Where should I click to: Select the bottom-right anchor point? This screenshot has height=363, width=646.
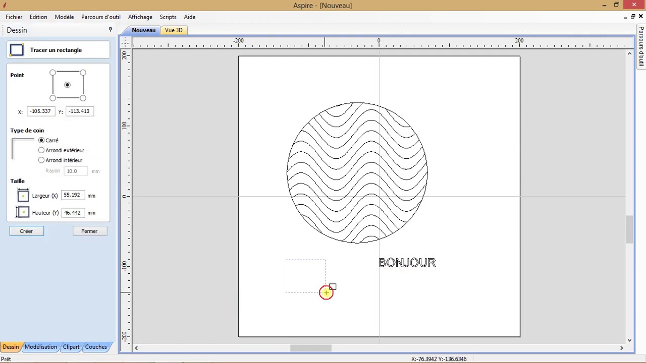point(83,98)
